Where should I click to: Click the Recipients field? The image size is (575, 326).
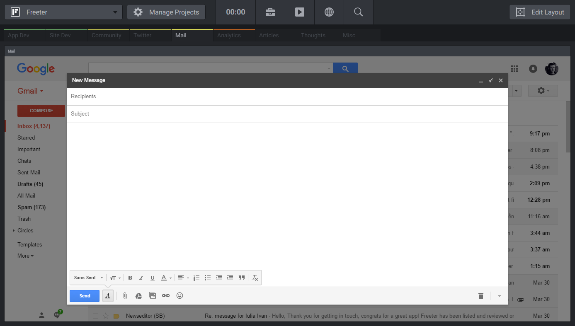point(287,97)
